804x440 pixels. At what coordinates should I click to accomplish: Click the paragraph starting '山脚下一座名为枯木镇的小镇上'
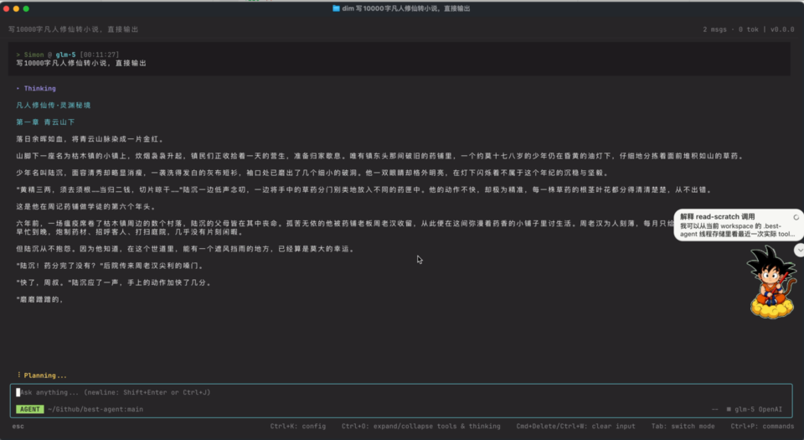(380, 156)
